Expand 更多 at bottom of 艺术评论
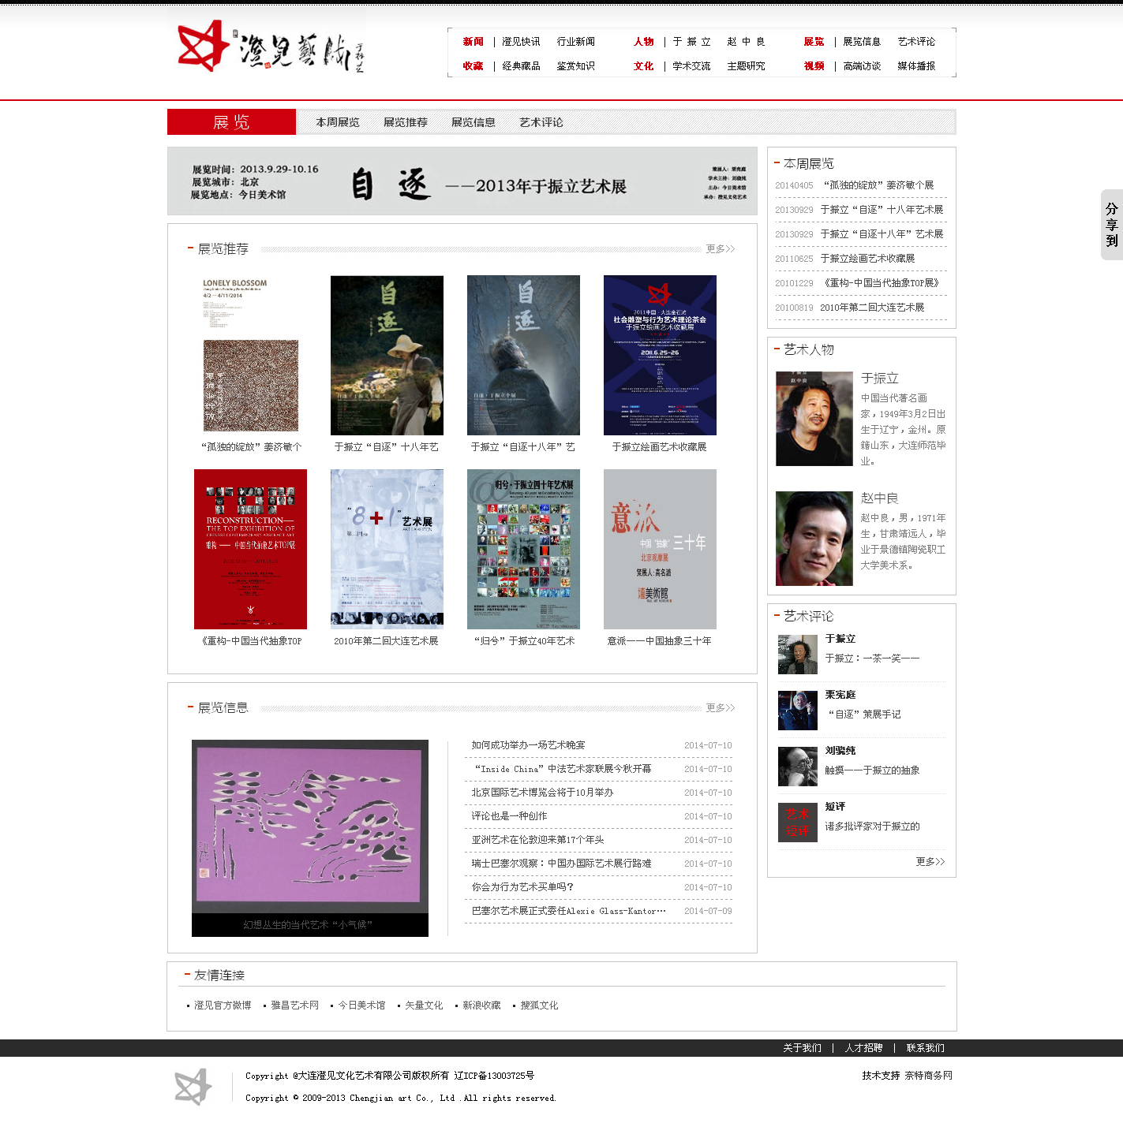Screen dimensions: 1123x1123 (930, 862)
